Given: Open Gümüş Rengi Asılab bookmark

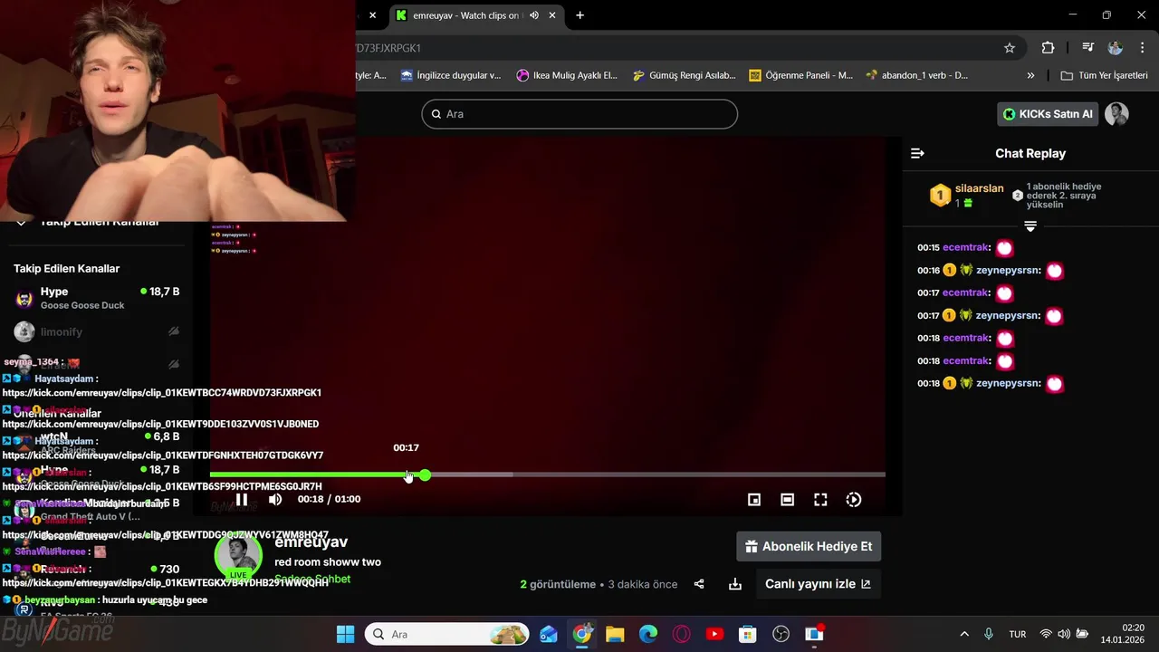Looking at the screenshot, I should click(684, 75).
